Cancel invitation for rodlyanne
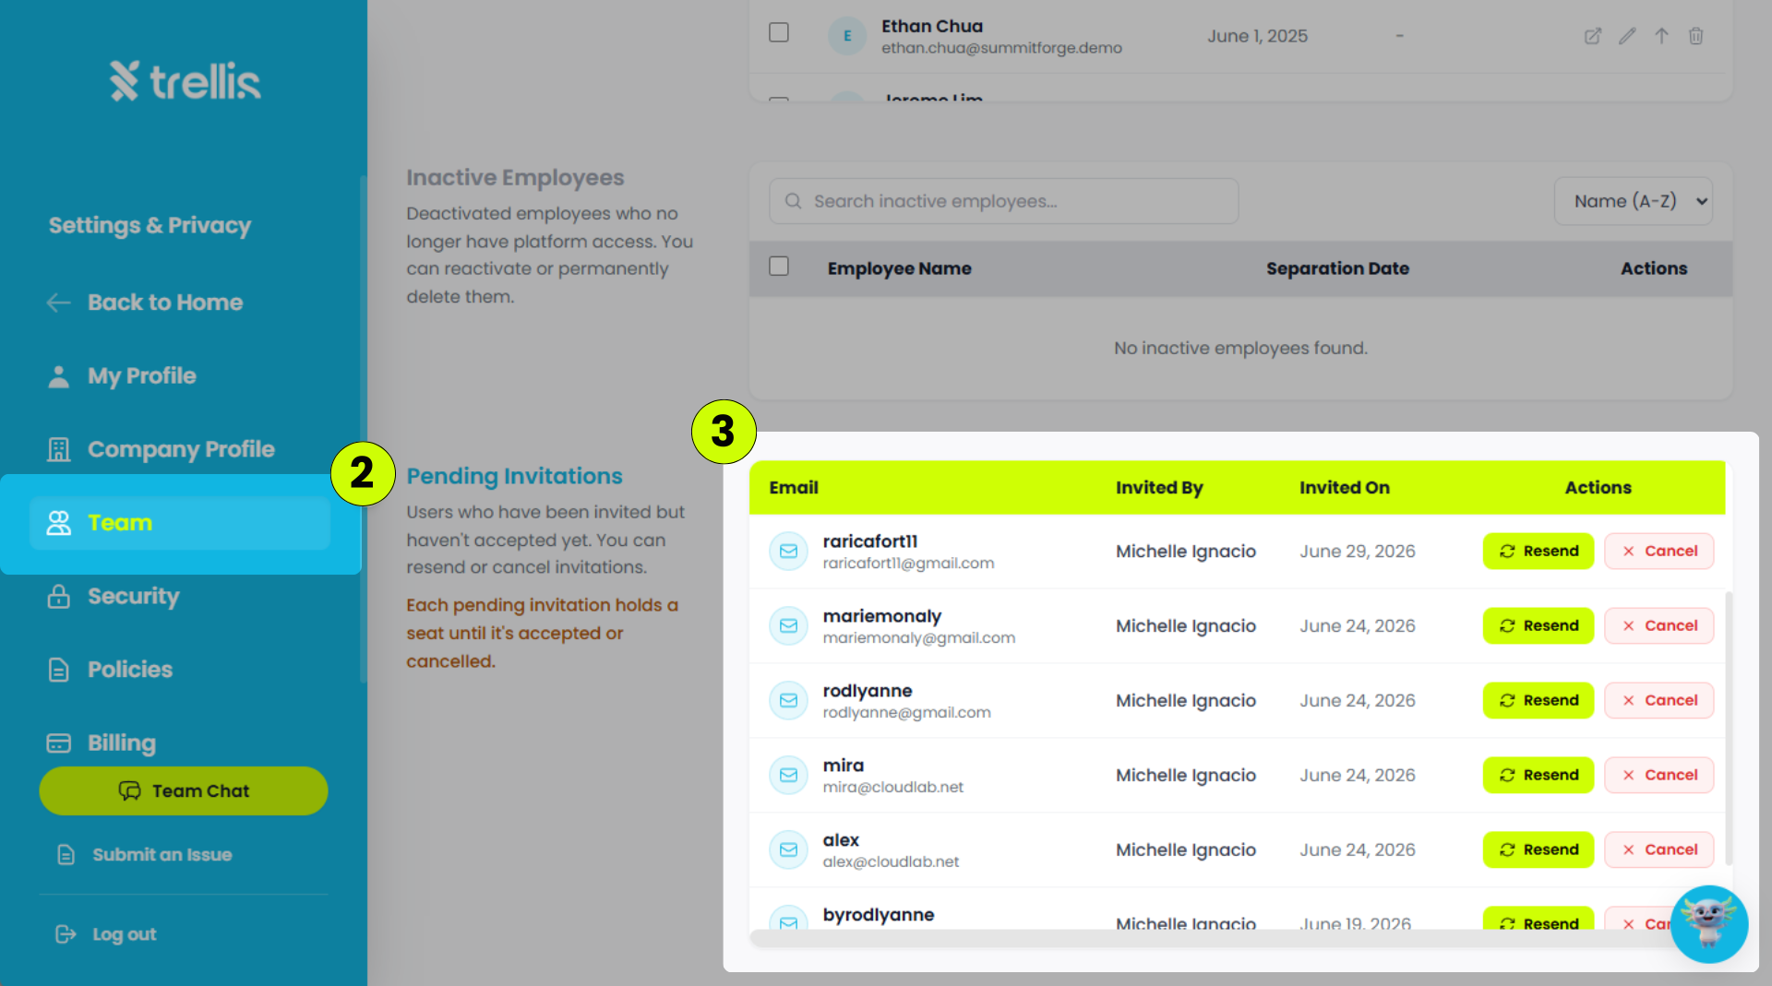Viewport: 1772px width, 986px height. [x=1658, y=700]
